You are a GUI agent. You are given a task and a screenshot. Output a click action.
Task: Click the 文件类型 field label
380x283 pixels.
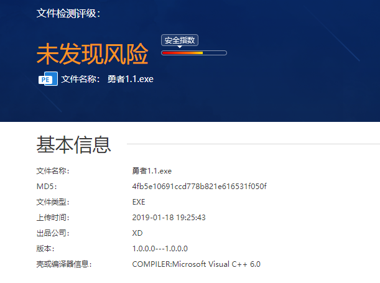pyautogui.click(x=53, y=202)
